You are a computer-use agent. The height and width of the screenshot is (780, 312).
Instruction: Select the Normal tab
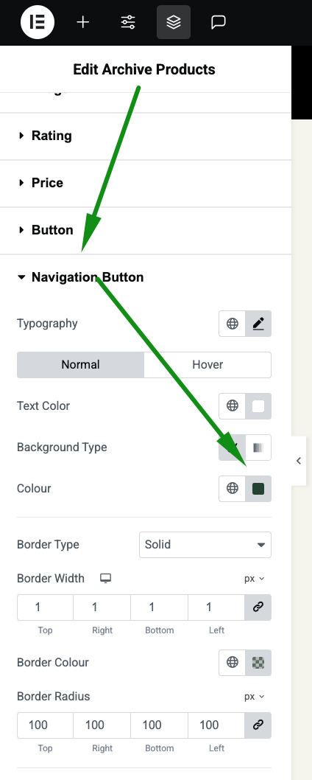[x=80, y=365]
